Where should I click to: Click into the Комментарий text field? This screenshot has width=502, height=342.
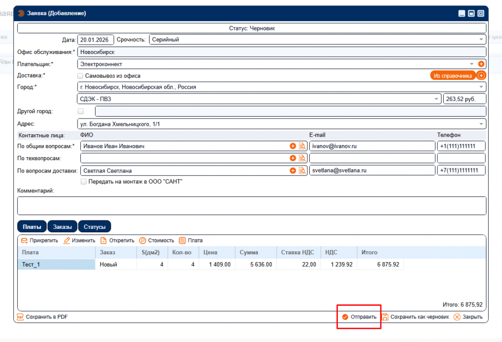pos(251,206)
